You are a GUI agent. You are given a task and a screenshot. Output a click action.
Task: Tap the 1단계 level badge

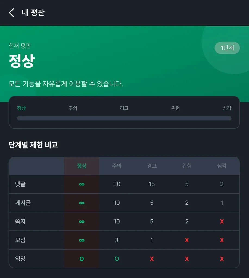[227, 48]
